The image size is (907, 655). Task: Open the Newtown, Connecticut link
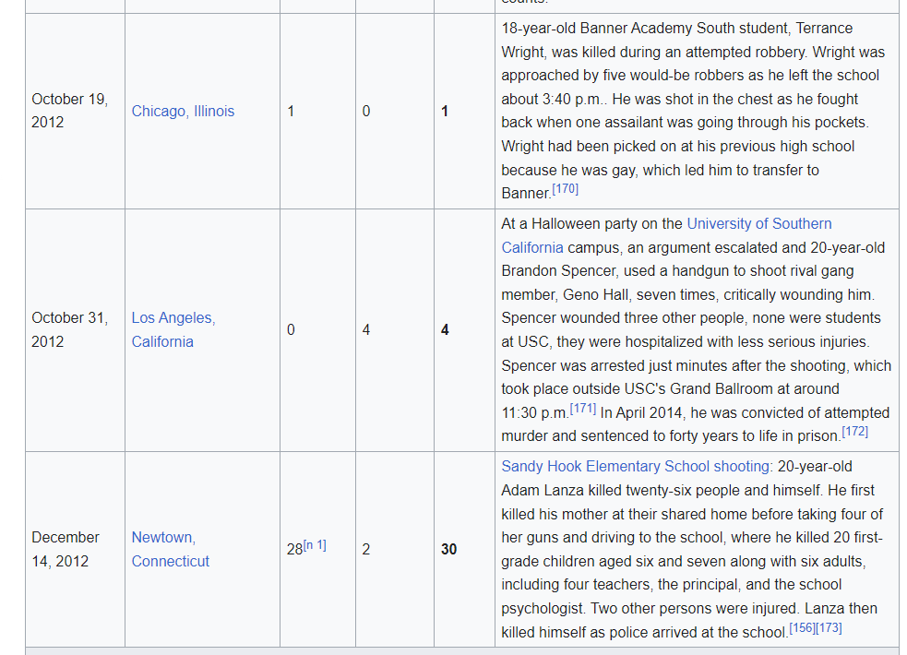tap(170, 549)
